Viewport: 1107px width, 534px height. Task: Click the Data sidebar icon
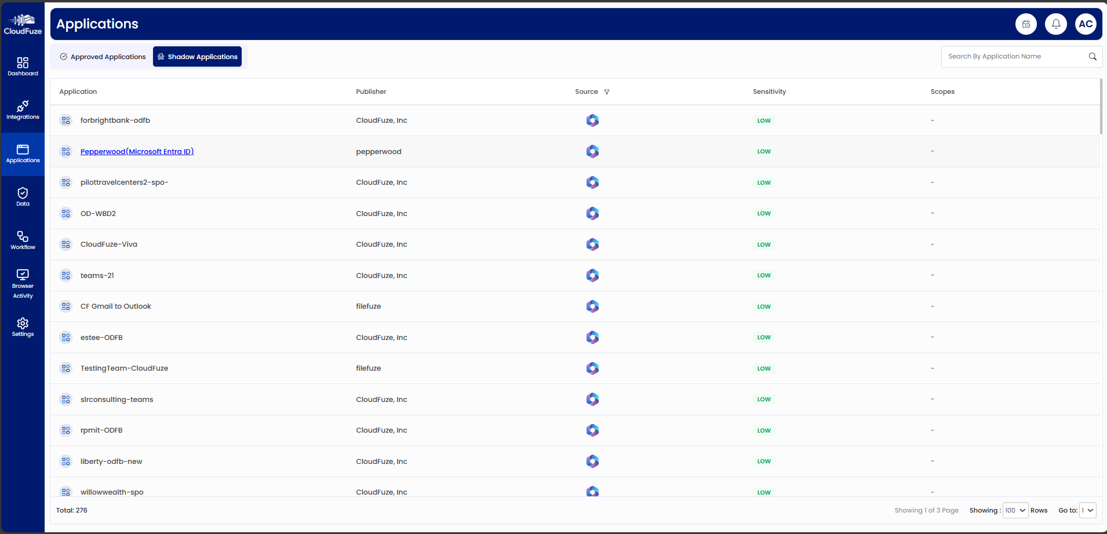23,195
